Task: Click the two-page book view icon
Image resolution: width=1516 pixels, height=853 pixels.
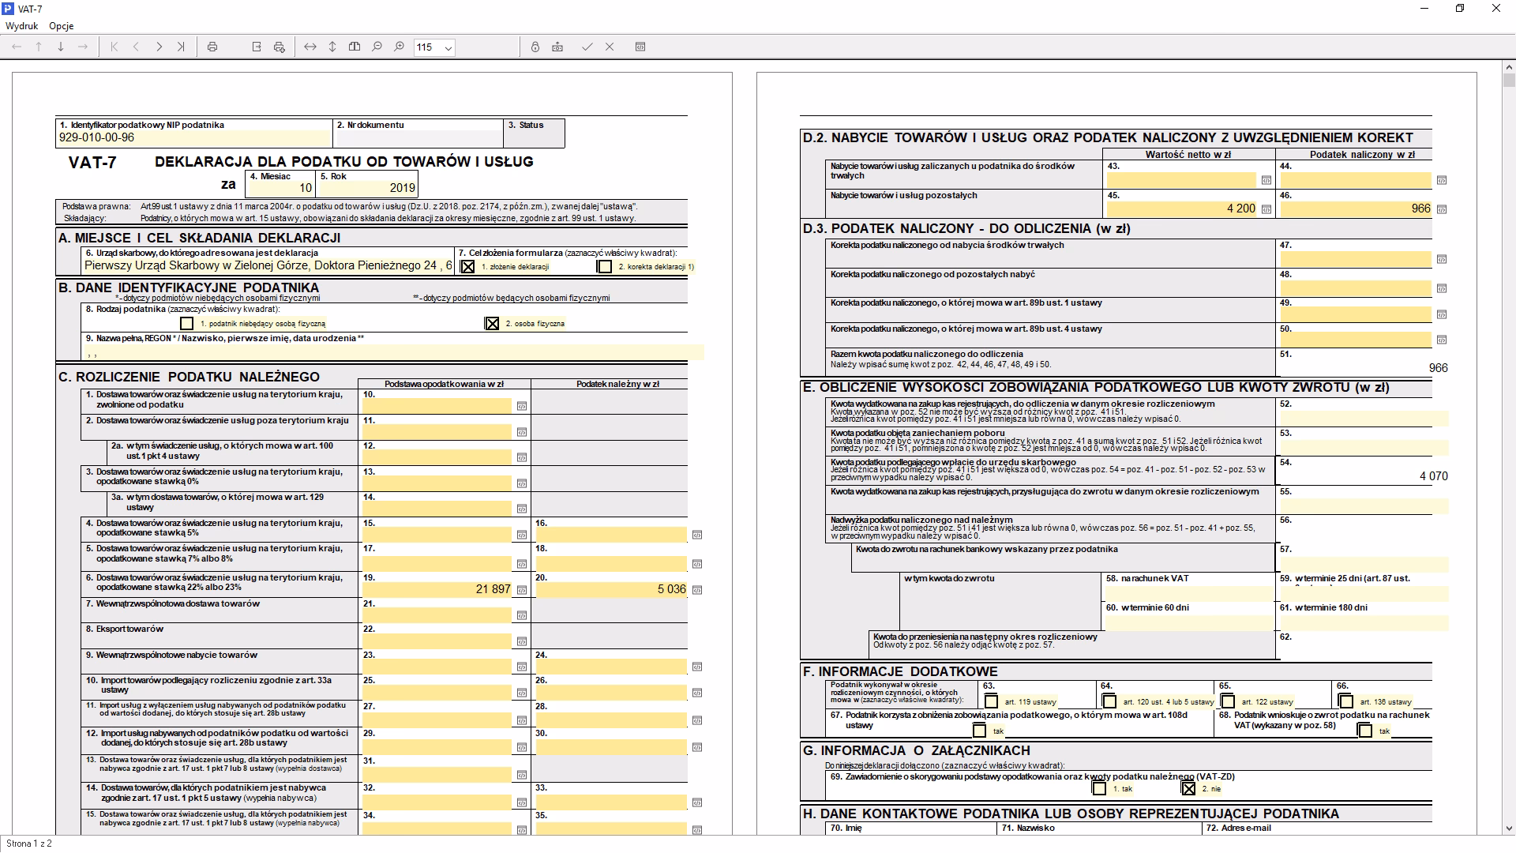Action: pyautogui.click(x=355, y=47)
